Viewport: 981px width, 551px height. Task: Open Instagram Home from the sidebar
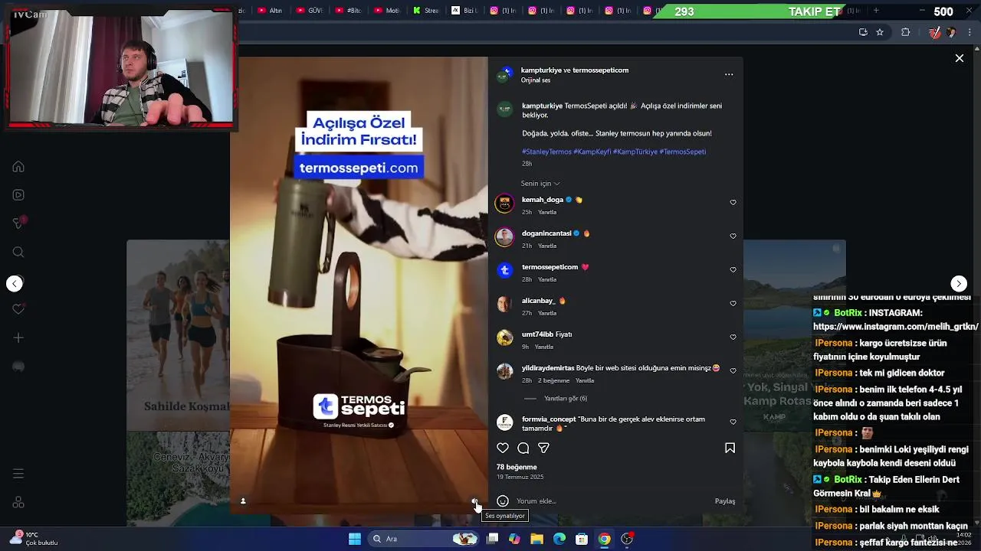[x=18, y=167]
